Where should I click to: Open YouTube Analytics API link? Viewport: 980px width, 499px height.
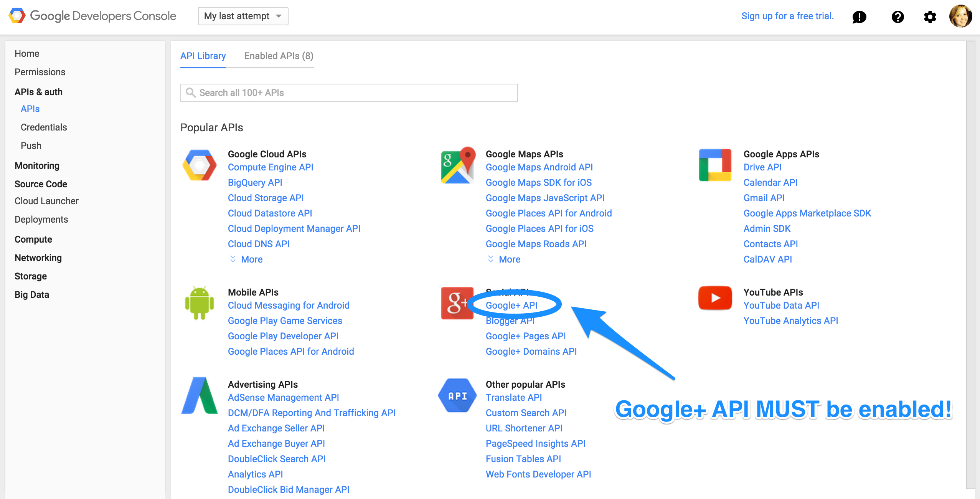[x=791, y=321]
